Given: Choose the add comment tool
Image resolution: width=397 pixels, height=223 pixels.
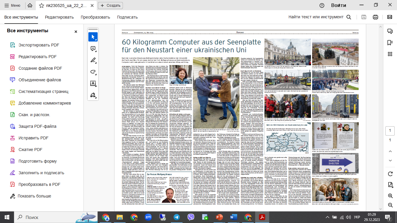Looking at the screenshot, I should click(x=93, y=48).
